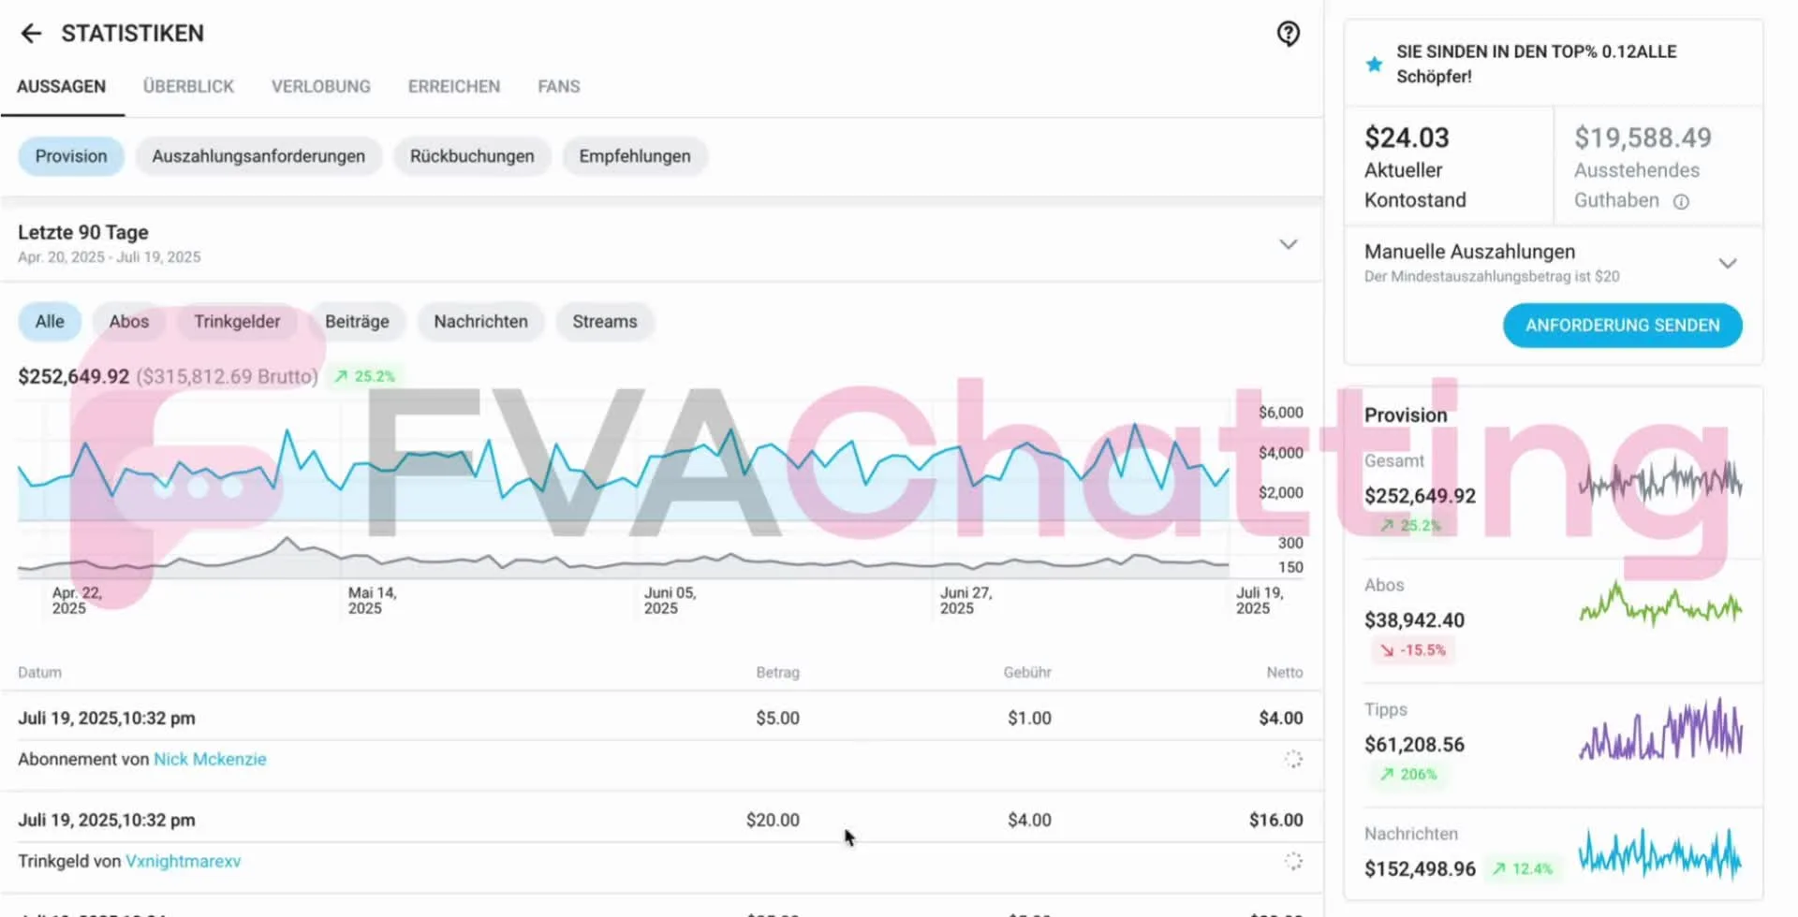Toggle the Streams filter pill
1798x917 pixels.
[x=604, y=321]
